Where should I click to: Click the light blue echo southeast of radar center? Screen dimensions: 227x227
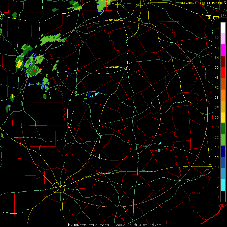pos(159,150)
